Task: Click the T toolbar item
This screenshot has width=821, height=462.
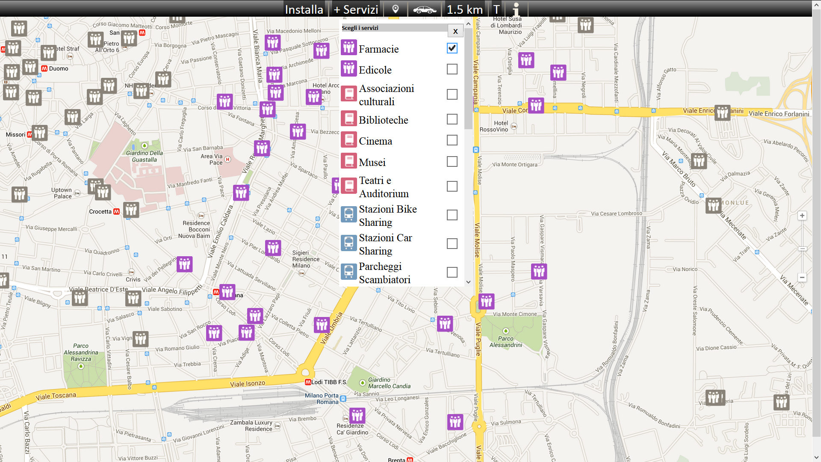Action: coord(496,9)
